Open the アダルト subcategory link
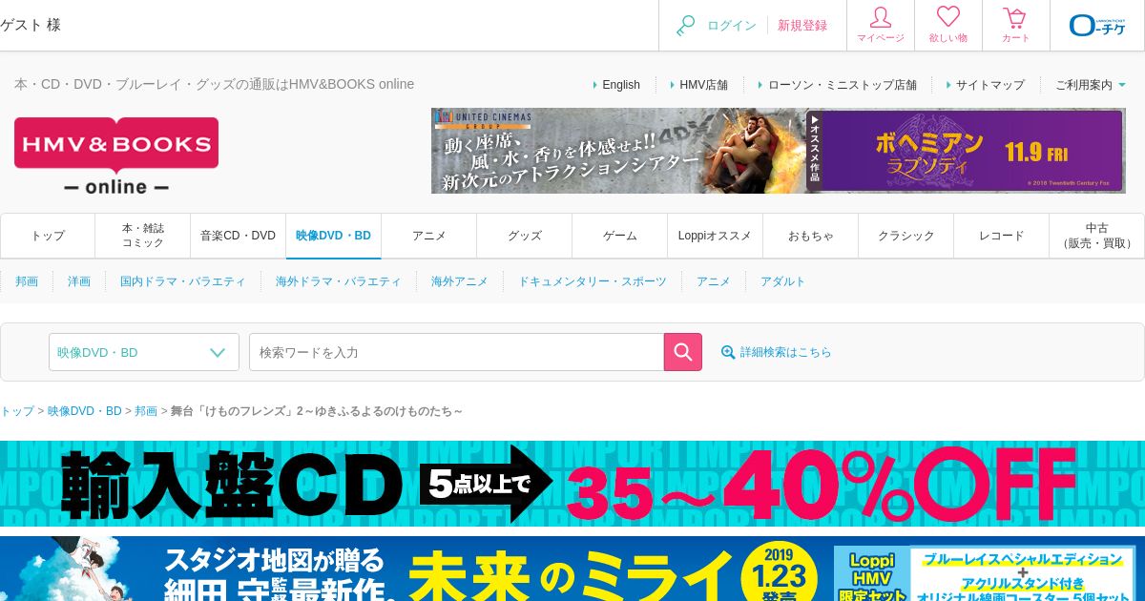The width and height of the screenshot is (1145, 601). point(783,281)
